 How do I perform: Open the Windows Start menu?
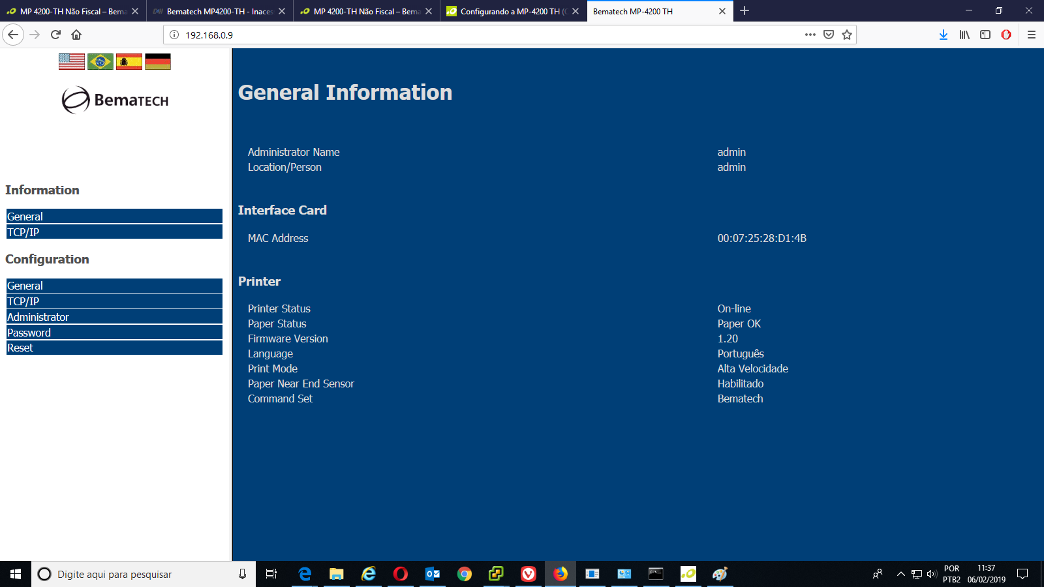[x=16, y=574]
